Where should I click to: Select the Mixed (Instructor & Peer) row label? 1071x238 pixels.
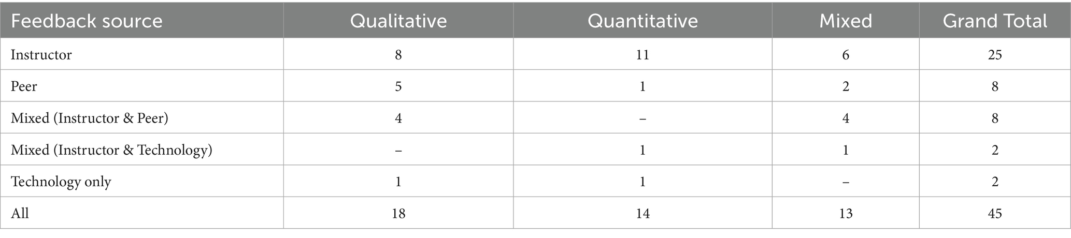click(x=90, y=118)
